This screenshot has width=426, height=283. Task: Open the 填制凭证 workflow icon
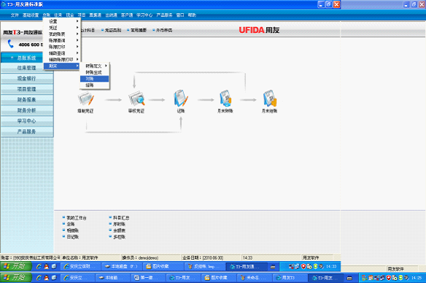click(x=85, y=98)
